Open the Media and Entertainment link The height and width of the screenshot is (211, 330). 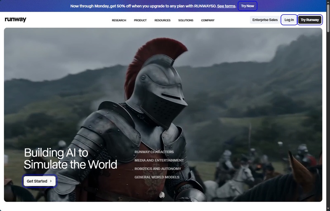point(159,160)
